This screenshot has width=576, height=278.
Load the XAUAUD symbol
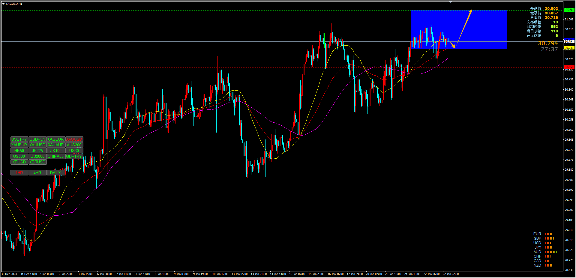(56, 145)
